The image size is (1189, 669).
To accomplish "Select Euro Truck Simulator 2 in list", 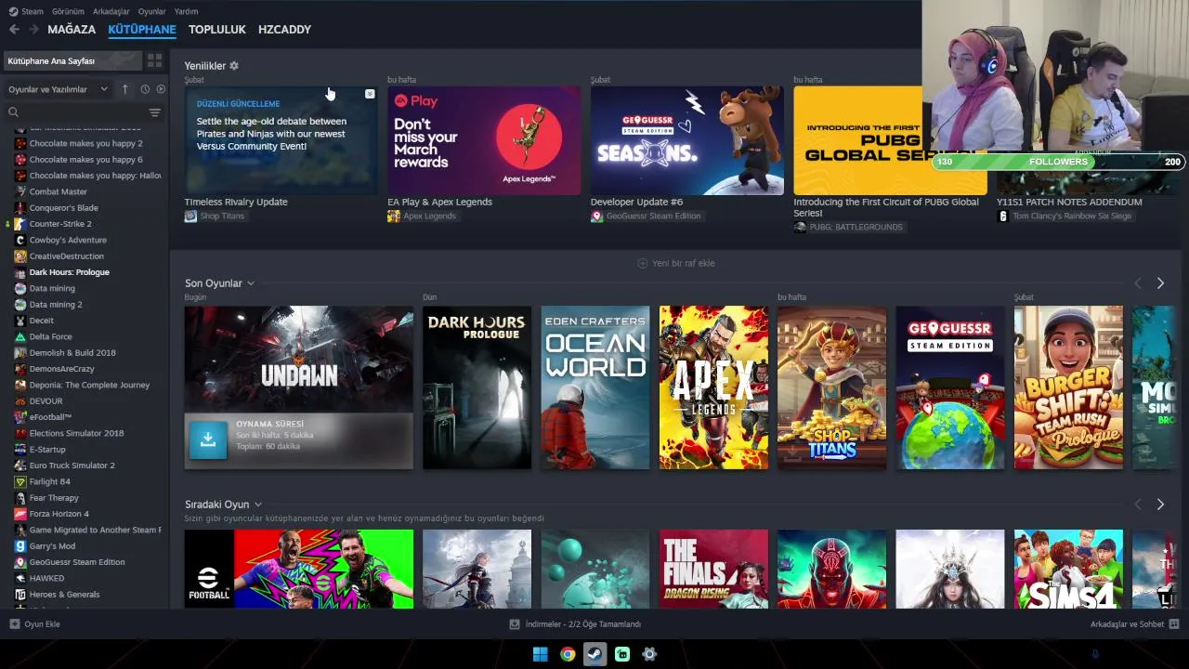I will pos(72,466).
